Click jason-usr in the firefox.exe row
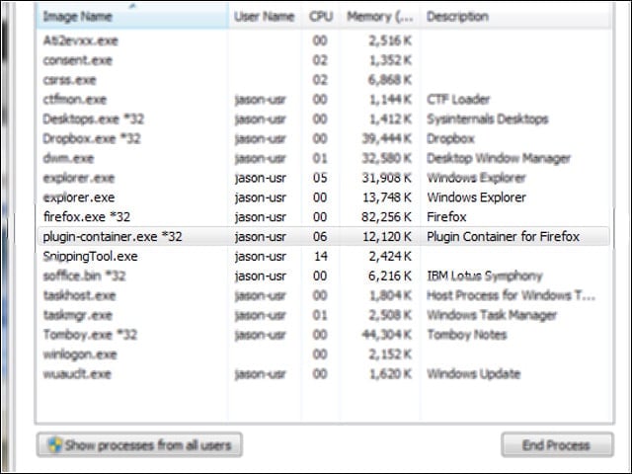This screenshot has width=632, height=474. click(x=261, y=217)
